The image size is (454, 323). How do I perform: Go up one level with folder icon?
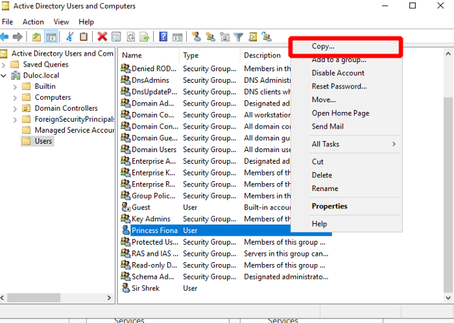tap(36, 37)
